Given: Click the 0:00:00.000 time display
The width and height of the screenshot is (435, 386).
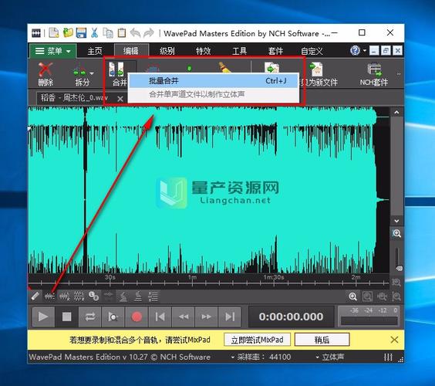Looking at the screenshot, I should [x=291, y=317].
